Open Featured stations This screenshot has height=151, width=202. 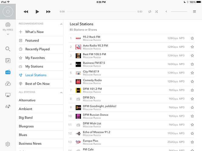(x=41, y=40)
